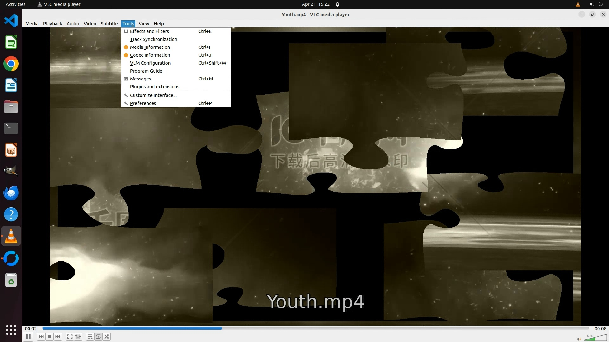Expand the Subtitle menu
This screenshot has height=342, width=609.
(x=109, y=24)
